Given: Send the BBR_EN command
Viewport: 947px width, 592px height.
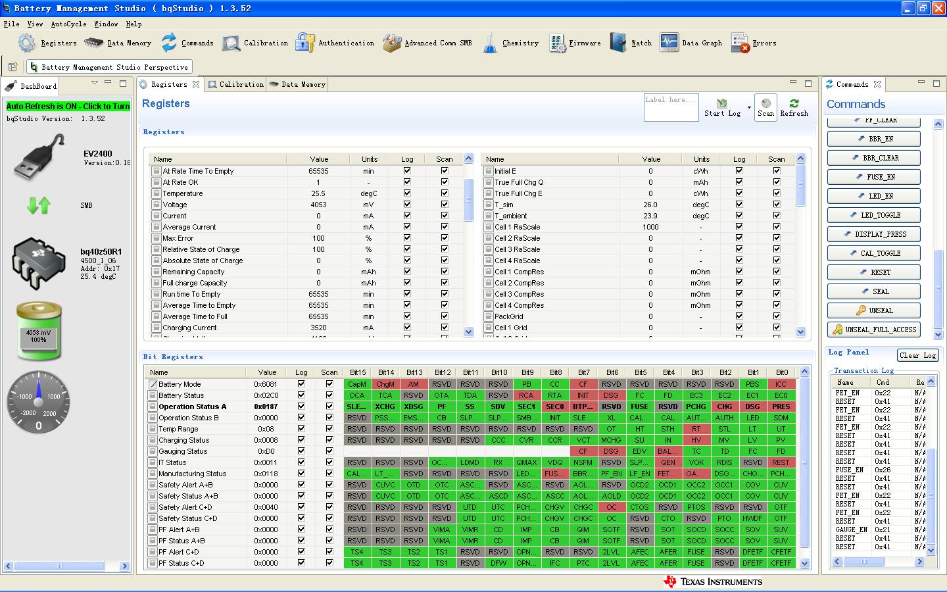Looking at the screenshot, I should coord(874,139).
